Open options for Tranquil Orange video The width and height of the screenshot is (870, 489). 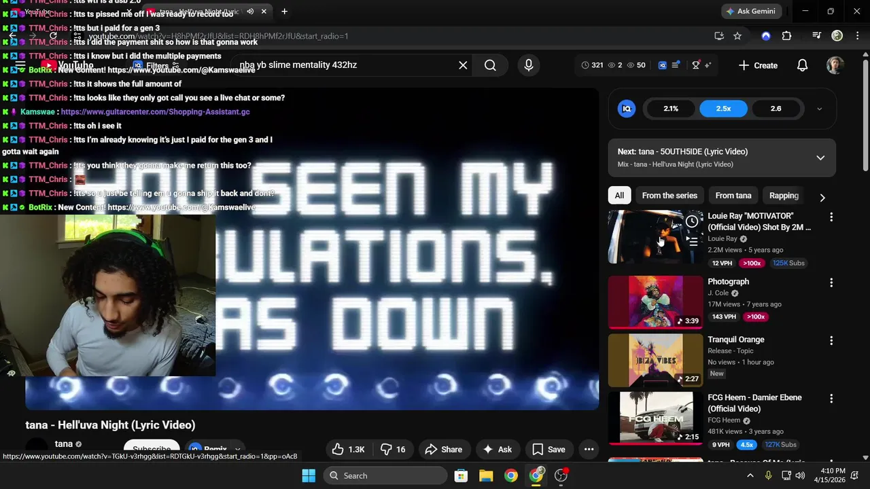click(831, 340)
